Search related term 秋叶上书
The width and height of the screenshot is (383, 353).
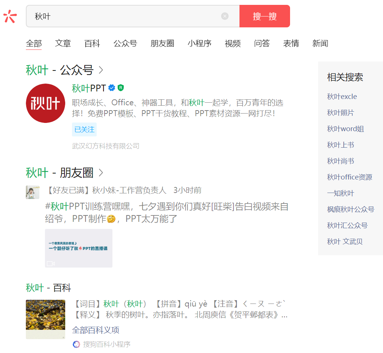(341, 145)
